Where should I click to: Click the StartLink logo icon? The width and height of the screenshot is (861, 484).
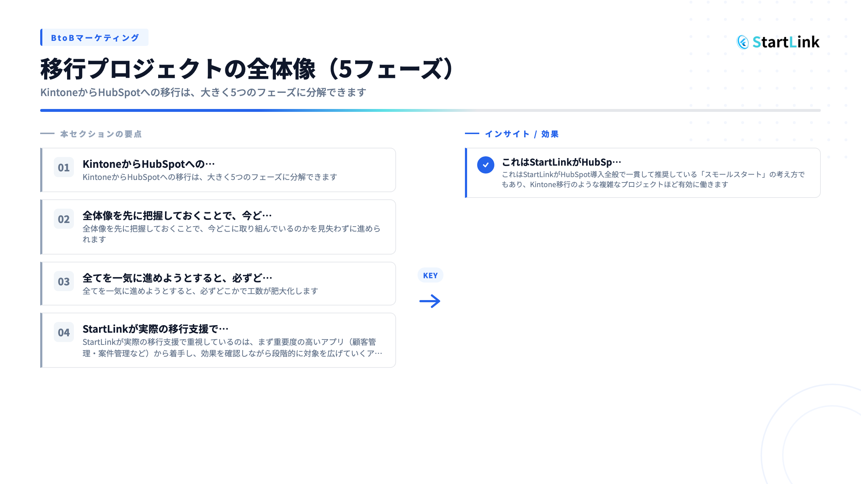(743, 42)
